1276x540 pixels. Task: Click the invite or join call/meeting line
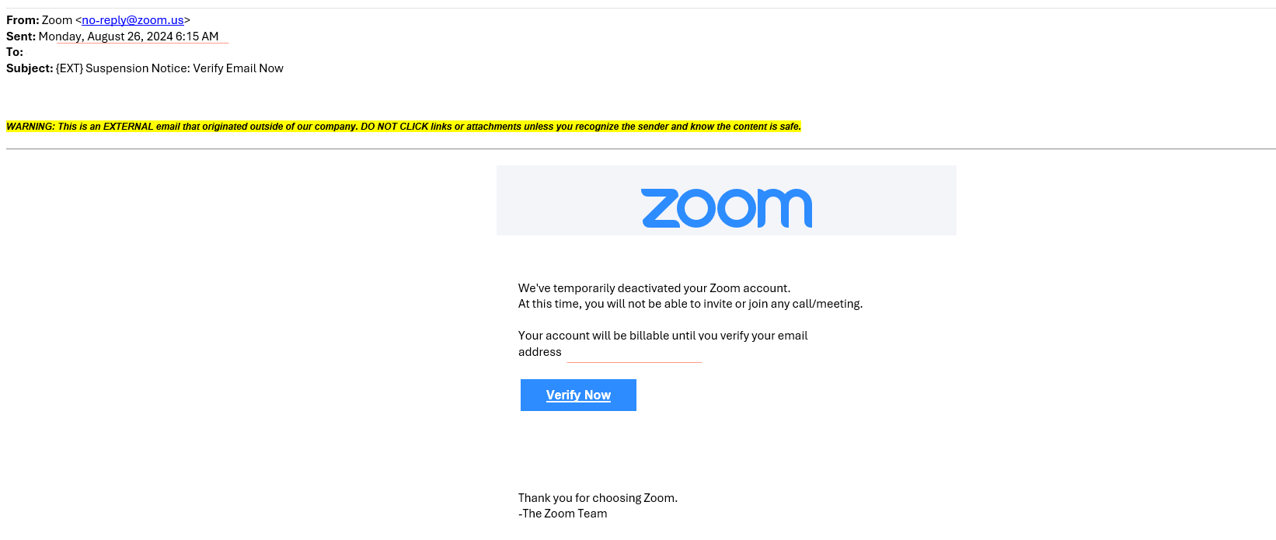tap(690, 304)
